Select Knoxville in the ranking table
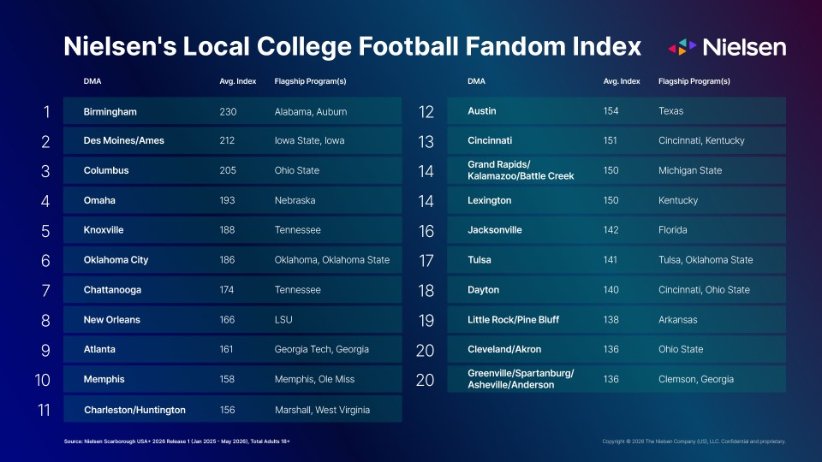The image size is (822, 462). click(232, 230)
